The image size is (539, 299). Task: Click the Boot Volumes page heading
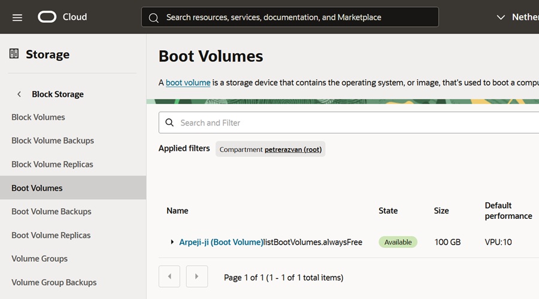click(x=211, y=56)
